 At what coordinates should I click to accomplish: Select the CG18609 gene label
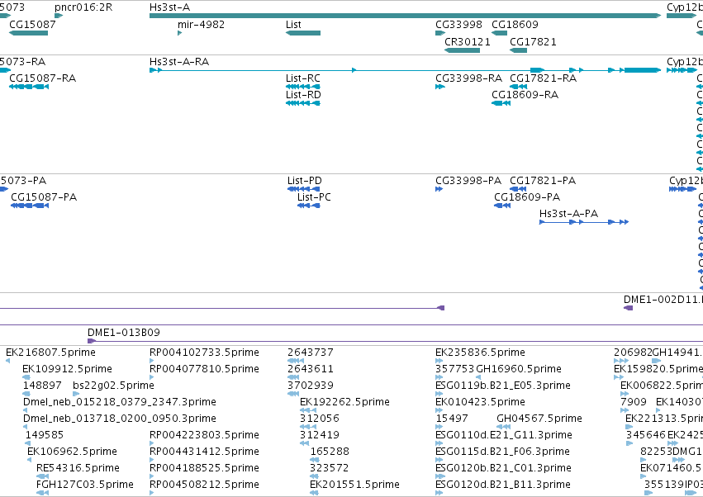pyautogui.click(x=515, y=24)
